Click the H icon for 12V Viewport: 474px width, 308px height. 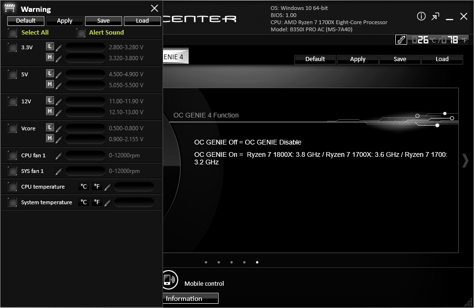coord(50,111)
